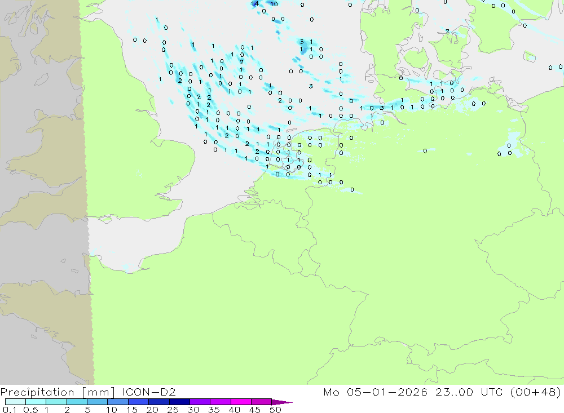564x413 pixels.
Task: Click the 45–50 mm legend color box
Action: click(261, 402)
